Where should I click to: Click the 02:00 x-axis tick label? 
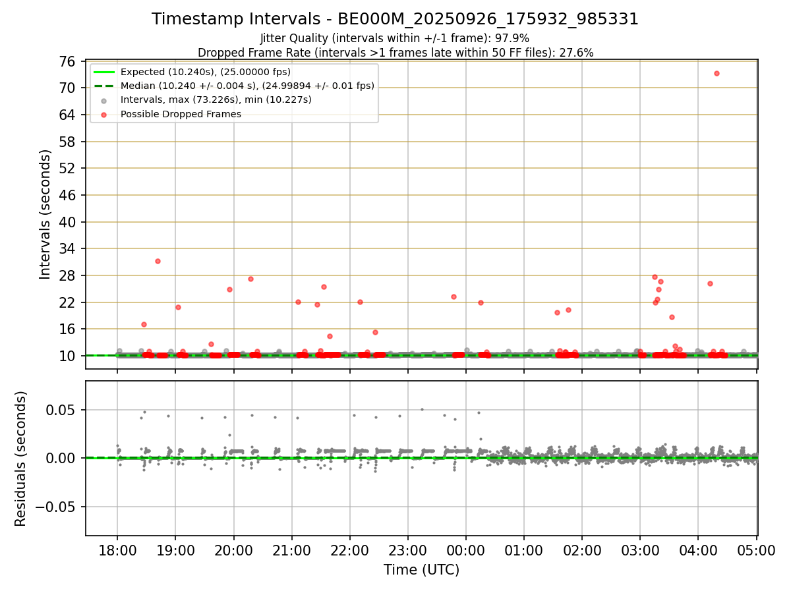click(x=582, y=551)
